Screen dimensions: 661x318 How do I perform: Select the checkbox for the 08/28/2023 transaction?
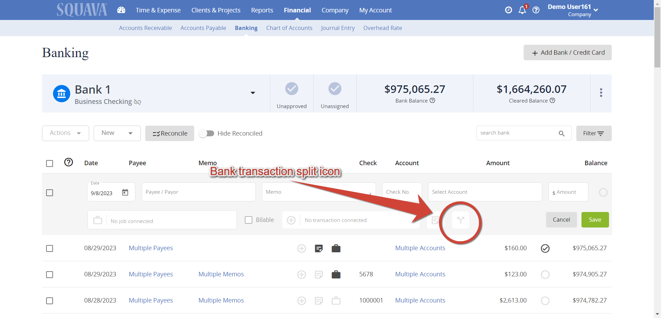click(50, 300)
